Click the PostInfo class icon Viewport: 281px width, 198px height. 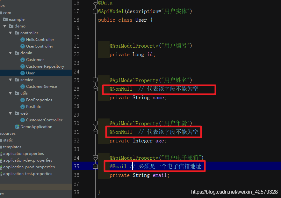click(x=23, y=107)
